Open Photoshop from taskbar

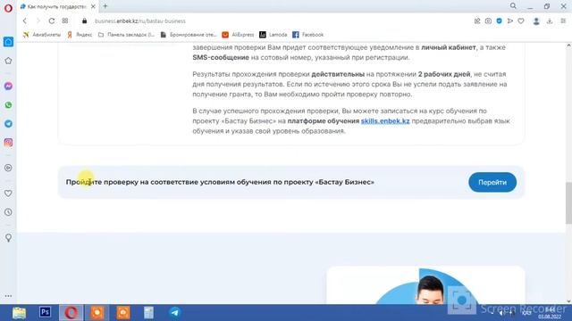pos(45,312)
